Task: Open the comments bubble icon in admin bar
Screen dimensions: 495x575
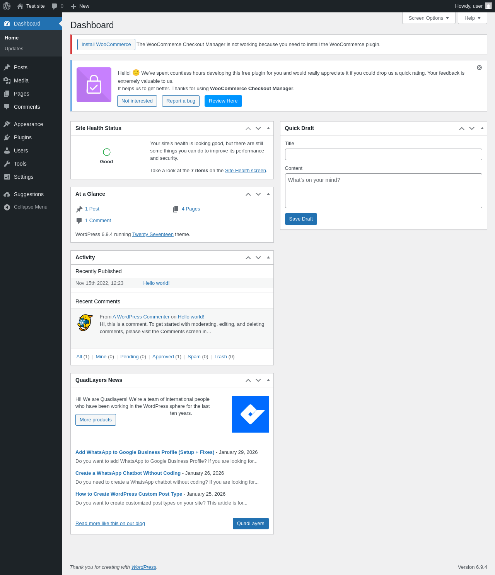Action: tap(55, 6)
